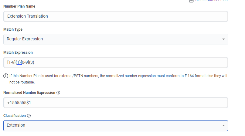Click the Match Expression label

pos(18,53)
